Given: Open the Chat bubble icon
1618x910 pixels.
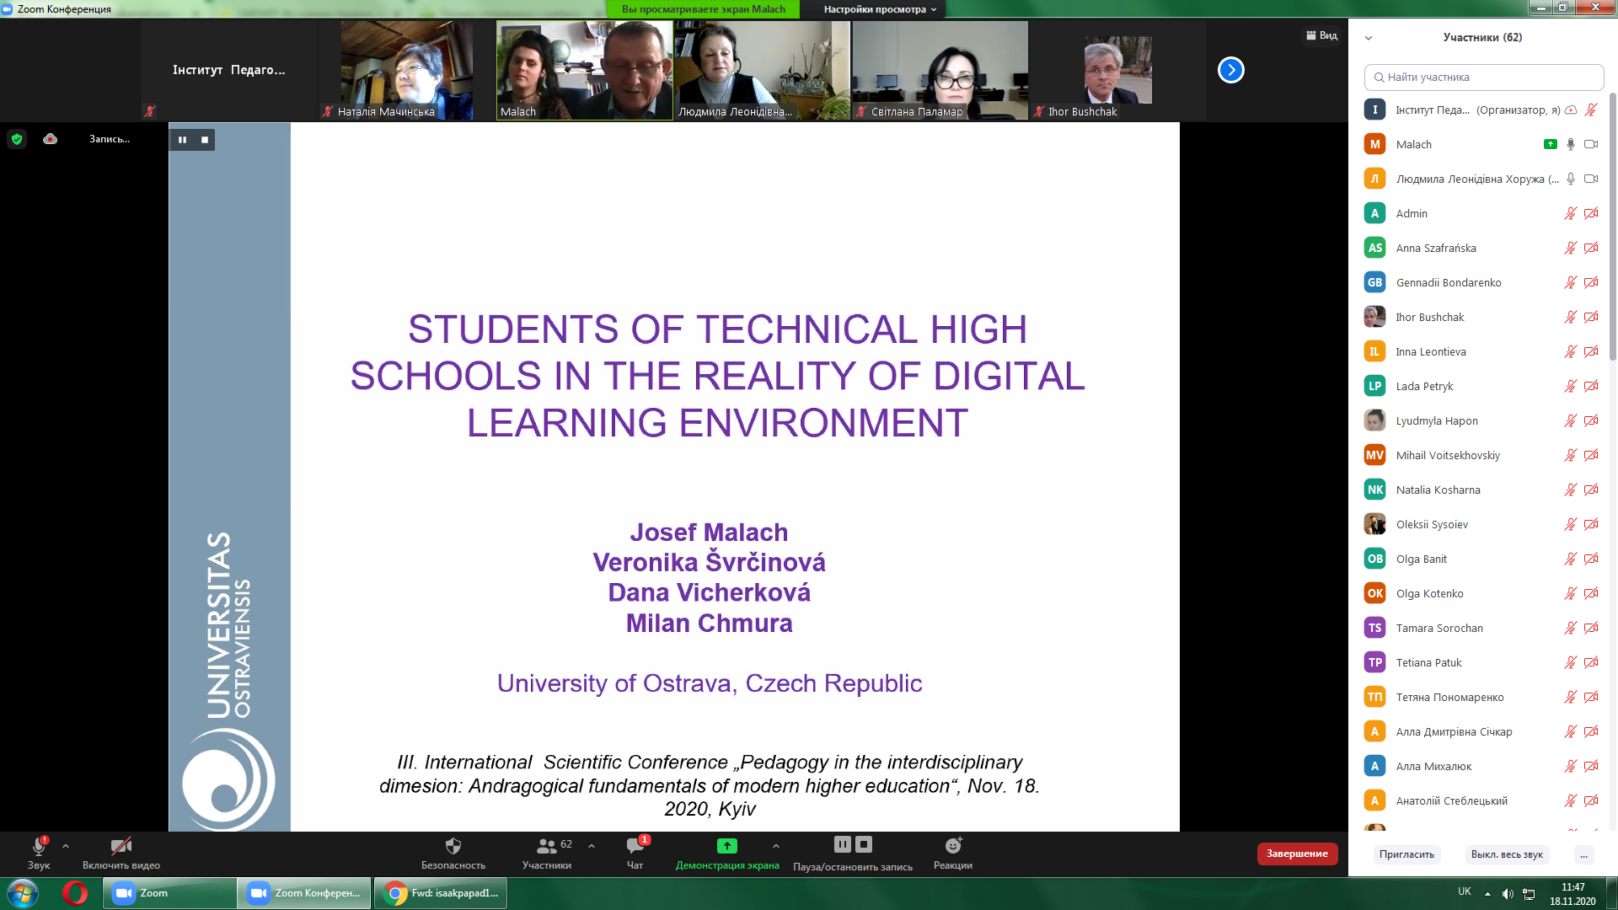Looking at the screenshot, I should tap(635, 846).
